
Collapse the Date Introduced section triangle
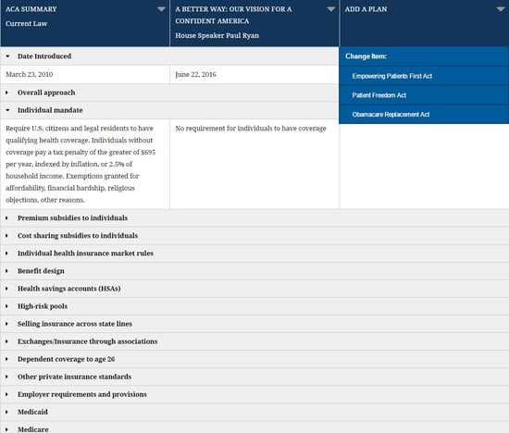7,56
